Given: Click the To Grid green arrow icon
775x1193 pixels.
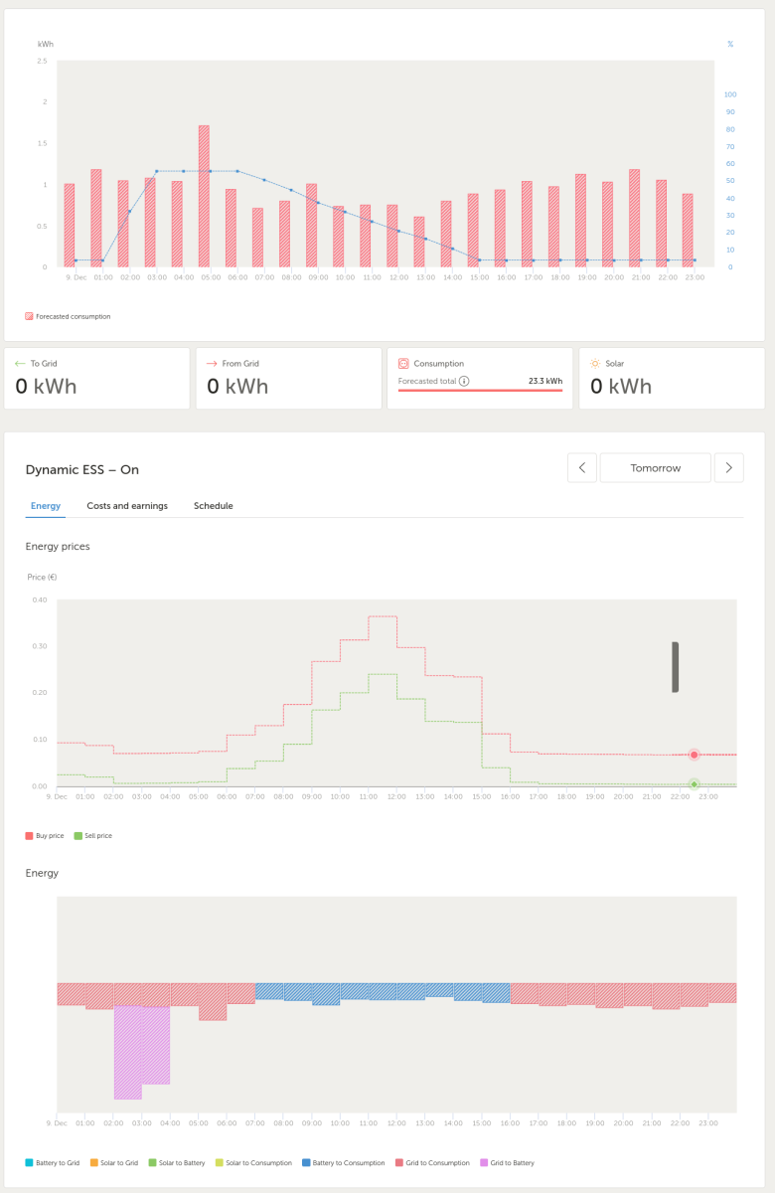Looking at the screenshot, I should [x=20, y=364].
